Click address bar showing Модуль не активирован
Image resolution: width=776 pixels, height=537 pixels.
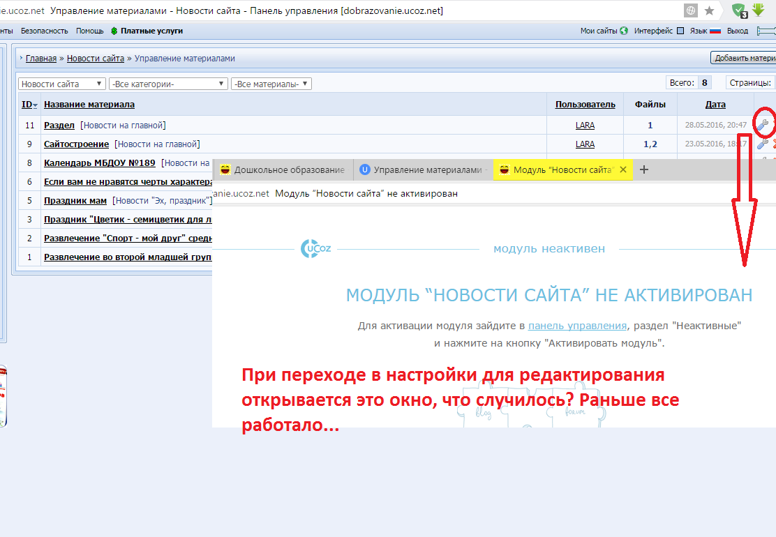pyautogui.click(x=366, y=193)
